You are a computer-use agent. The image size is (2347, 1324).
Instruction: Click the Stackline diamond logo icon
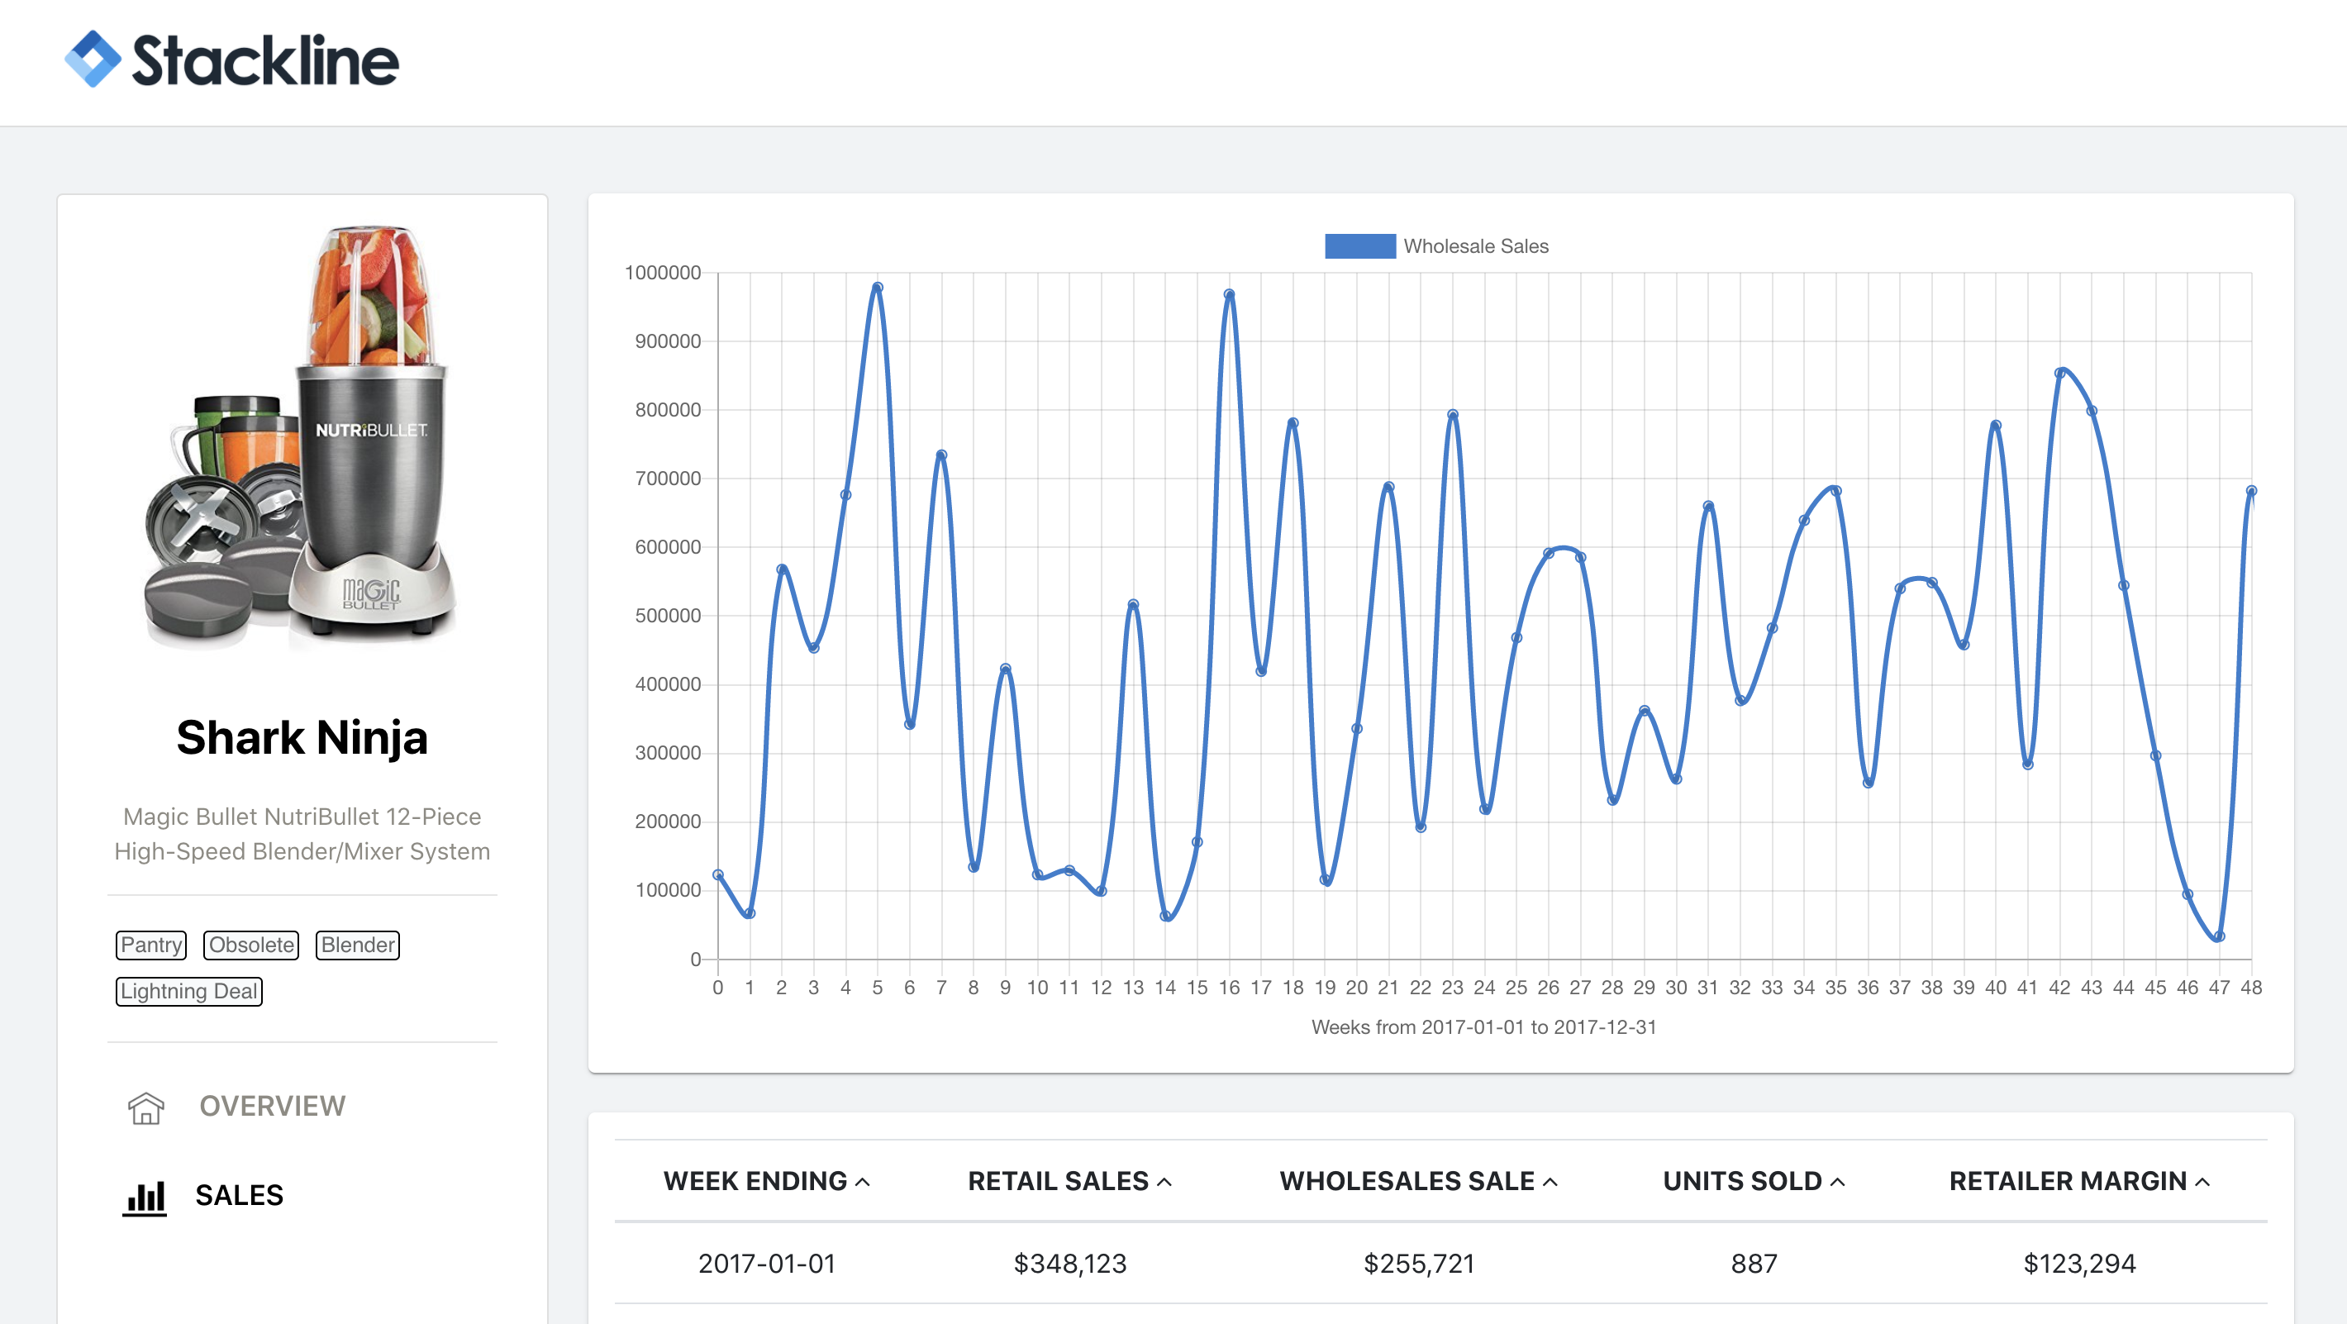pyautogui.click(x=92, y=60)
